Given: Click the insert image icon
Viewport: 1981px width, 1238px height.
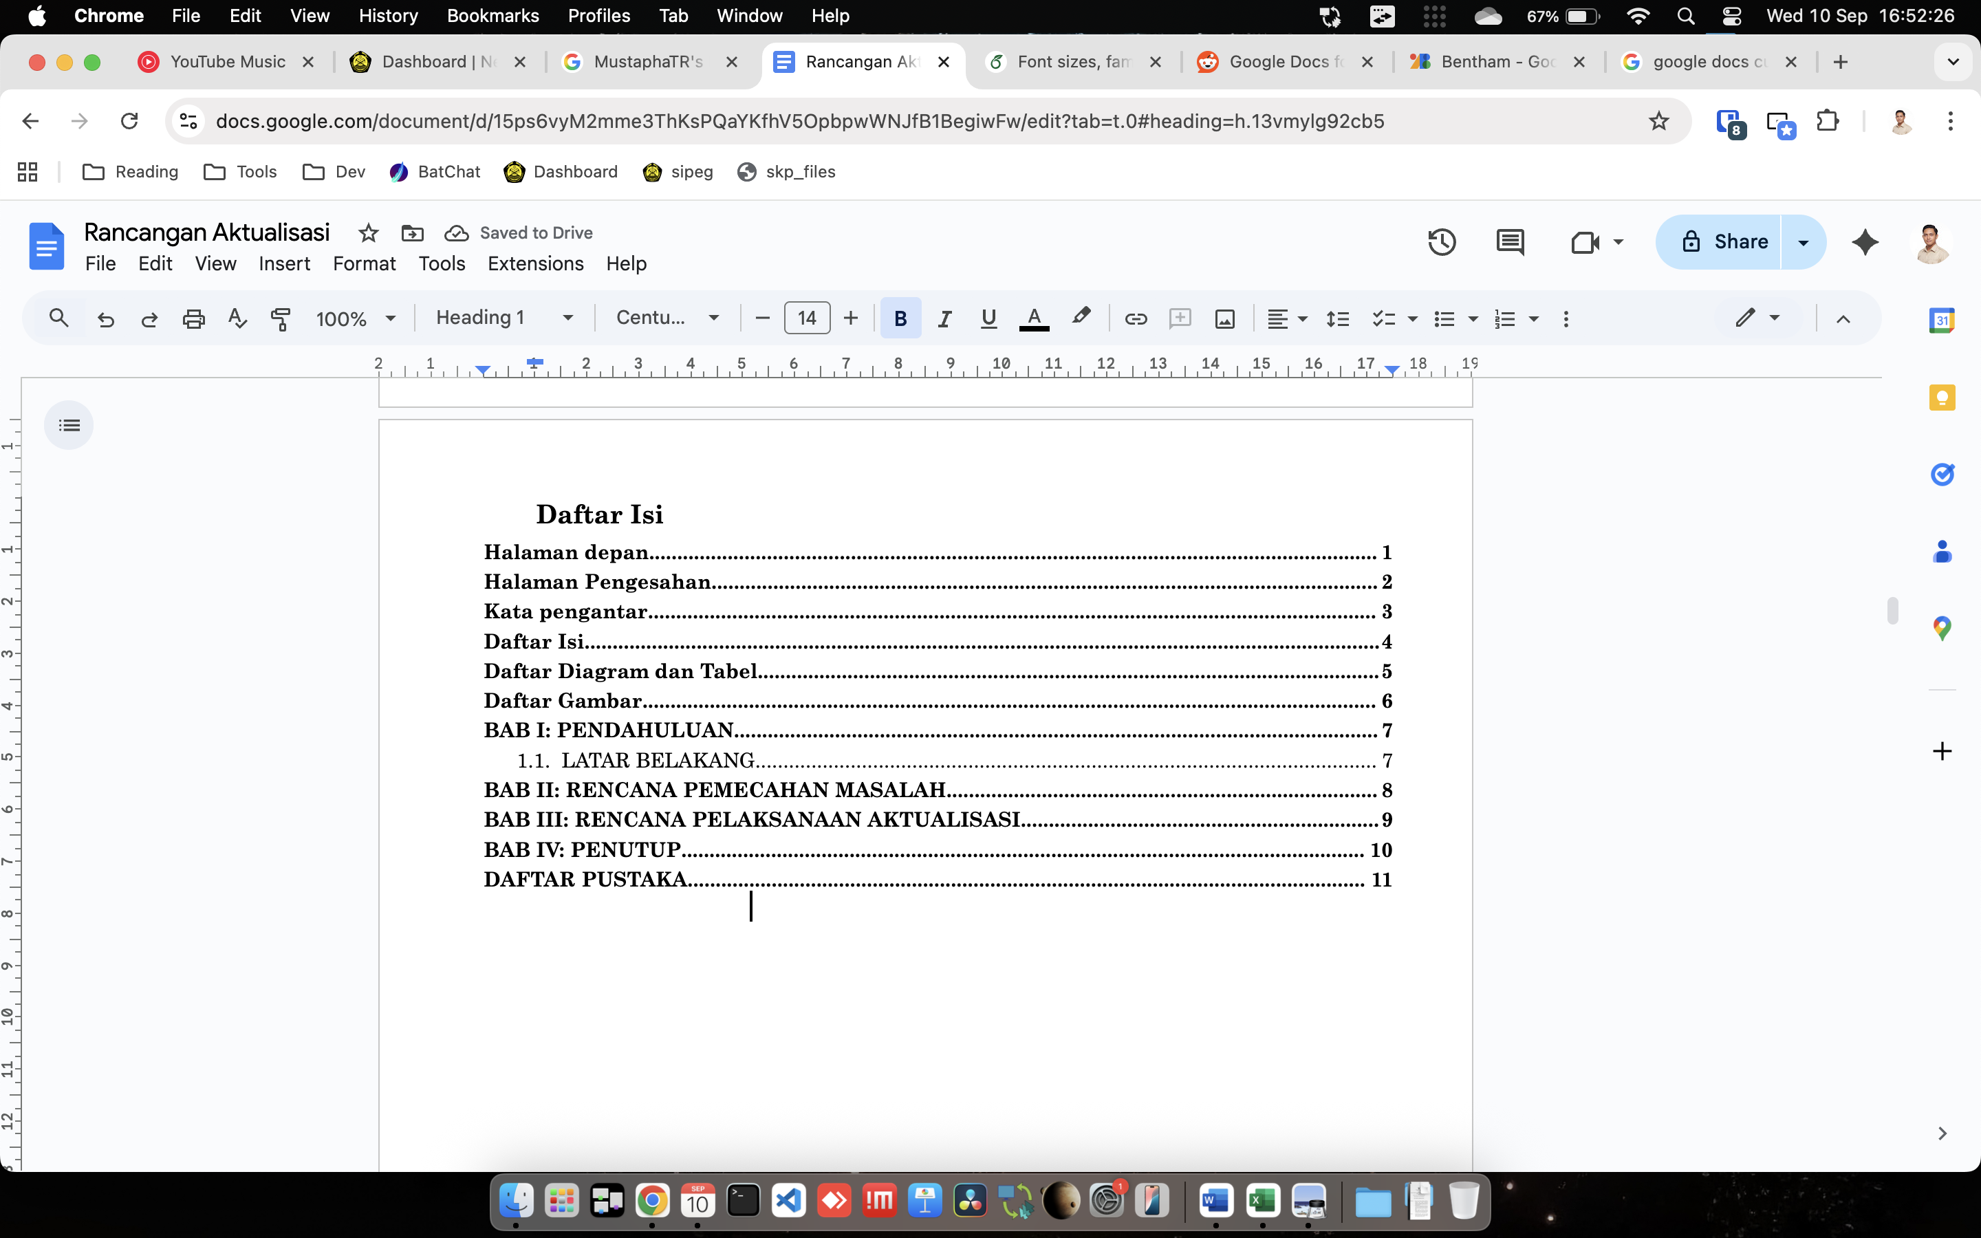Looking at the screenshot, I should 1224,318.
